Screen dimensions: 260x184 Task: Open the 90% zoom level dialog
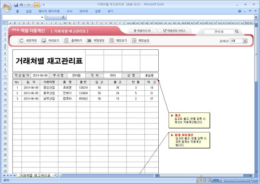(216, 180)
